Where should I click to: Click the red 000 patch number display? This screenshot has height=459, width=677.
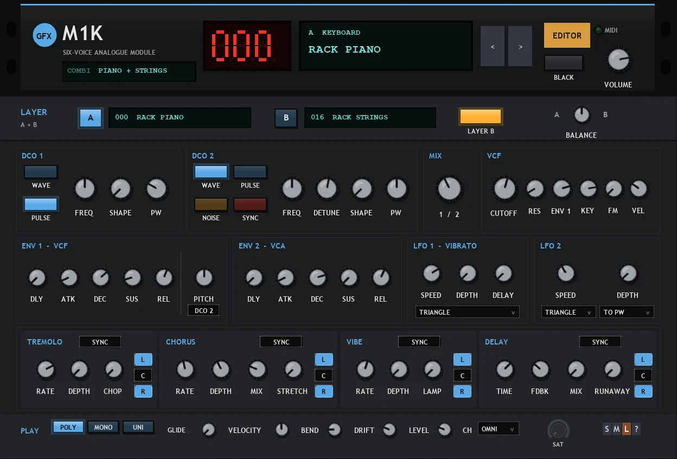pos(247,46)
